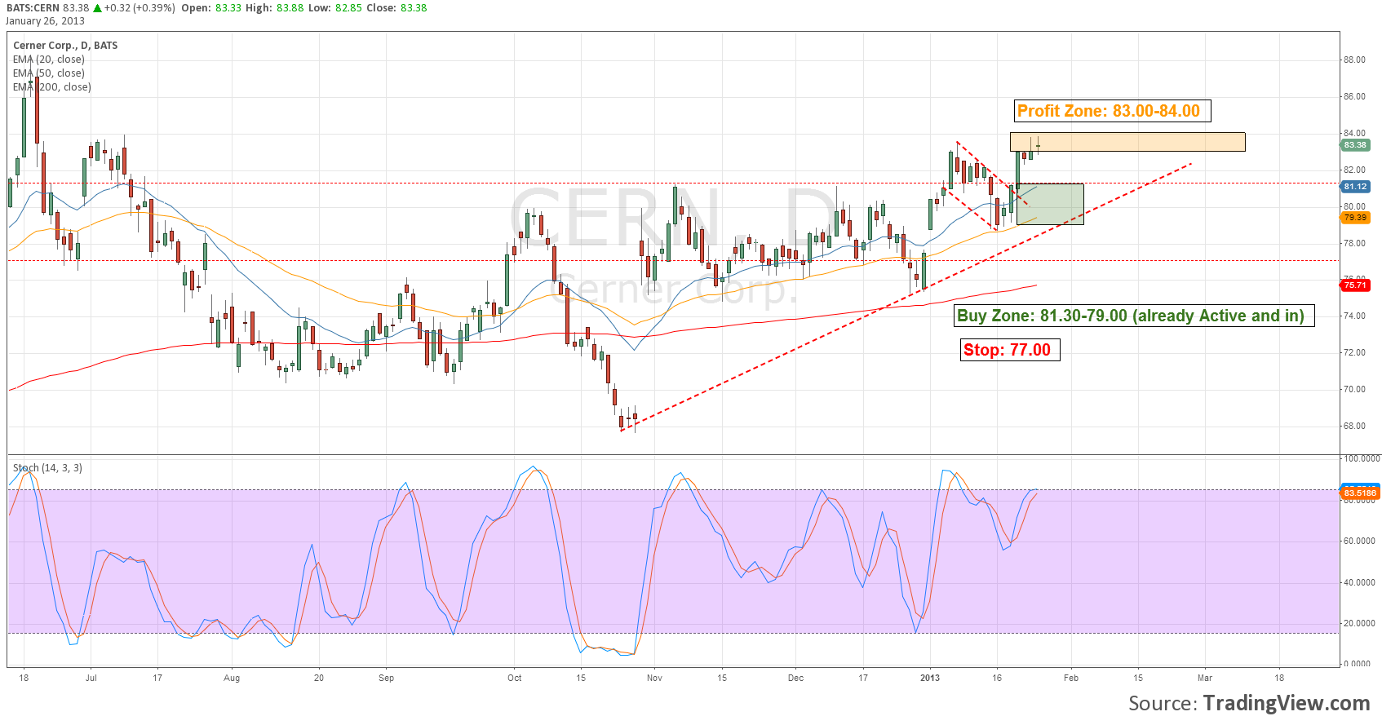This screenshot has height=725, width=1382.
Task: Click the green 83.38 last price tag
Action: tap(1355, 145)
